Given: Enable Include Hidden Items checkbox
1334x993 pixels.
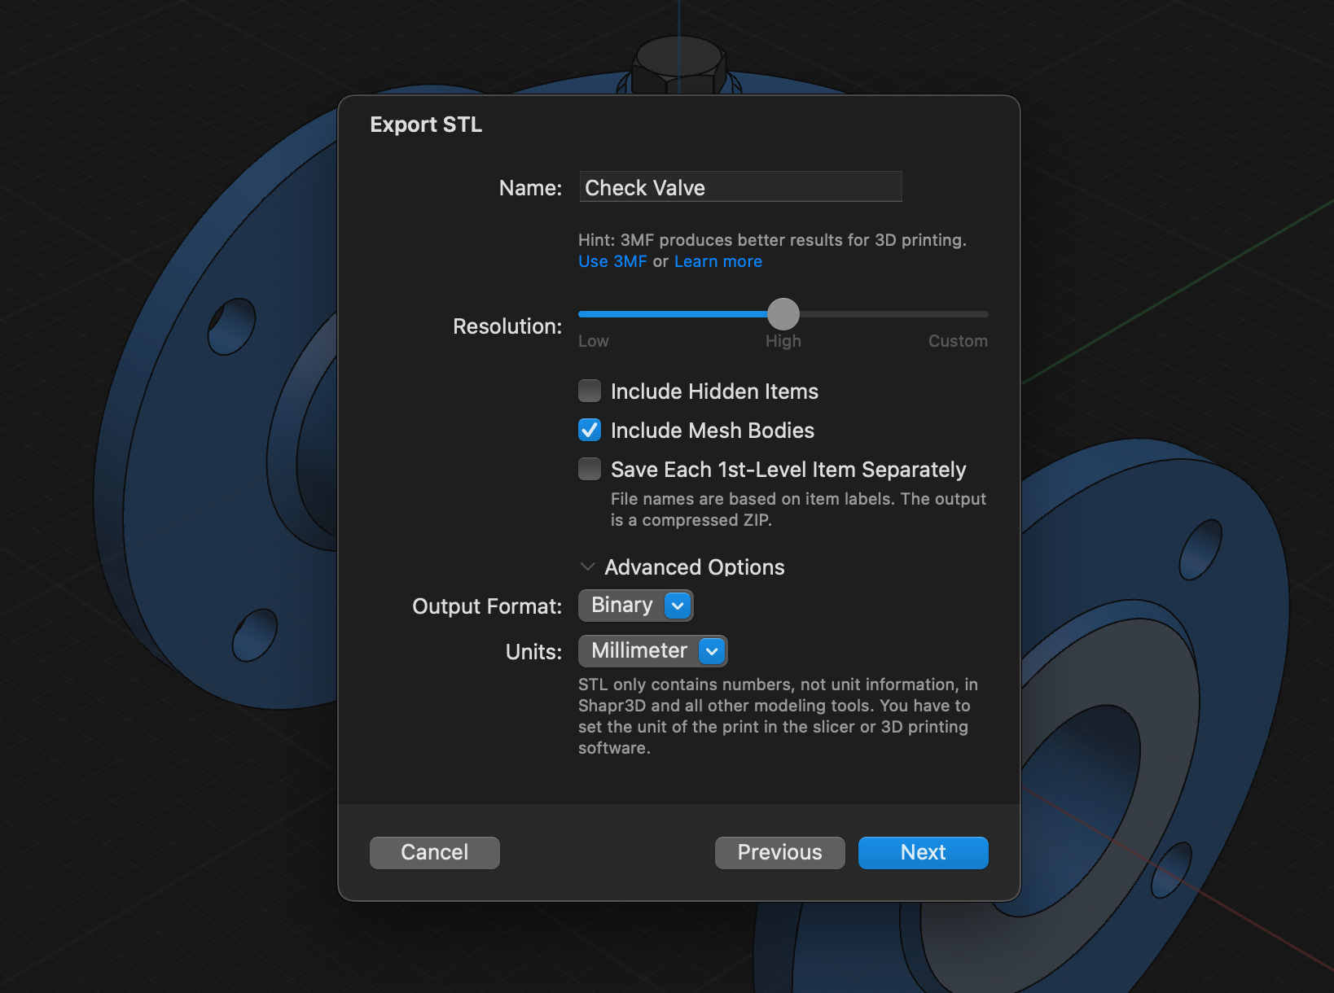Looking at the screenshot, I should tap(590, 391).
